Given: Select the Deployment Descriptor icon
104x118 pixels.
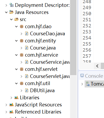Looking at the screenshot, I should 11,5.
